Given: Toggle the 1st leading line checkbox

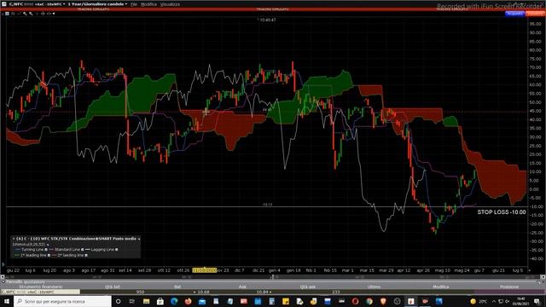Looking at the screenshot, I should point(49,255).
